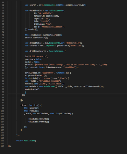Click '}).render();' on line 70
Image resolution: width=127 pixels, height=154 pixels.
click(32, 29)
